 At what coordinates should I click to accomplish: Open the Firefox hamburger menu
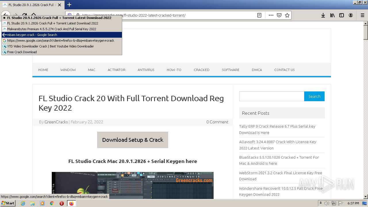point(363,15)
